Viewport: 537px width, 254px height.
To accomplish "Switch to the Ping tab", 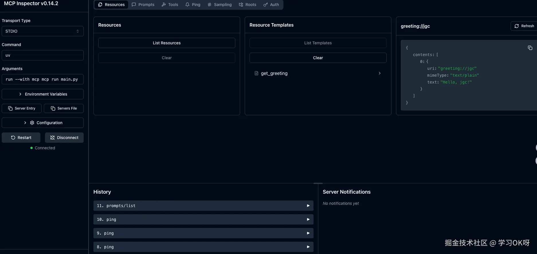I will [x=193, y=5].
